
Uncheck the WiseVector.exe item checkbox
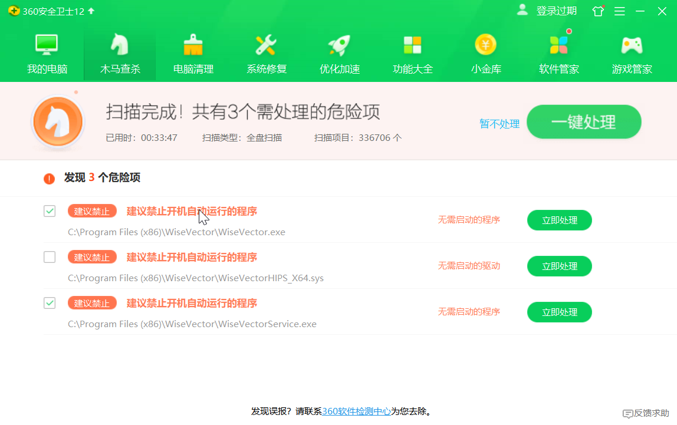coord(50,211)
